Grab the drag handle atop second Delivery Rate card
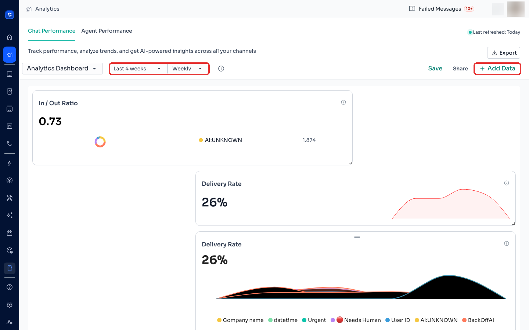 357,237
